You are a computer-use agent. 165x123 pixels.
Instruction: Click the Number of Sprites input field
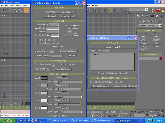coord(54,25)
